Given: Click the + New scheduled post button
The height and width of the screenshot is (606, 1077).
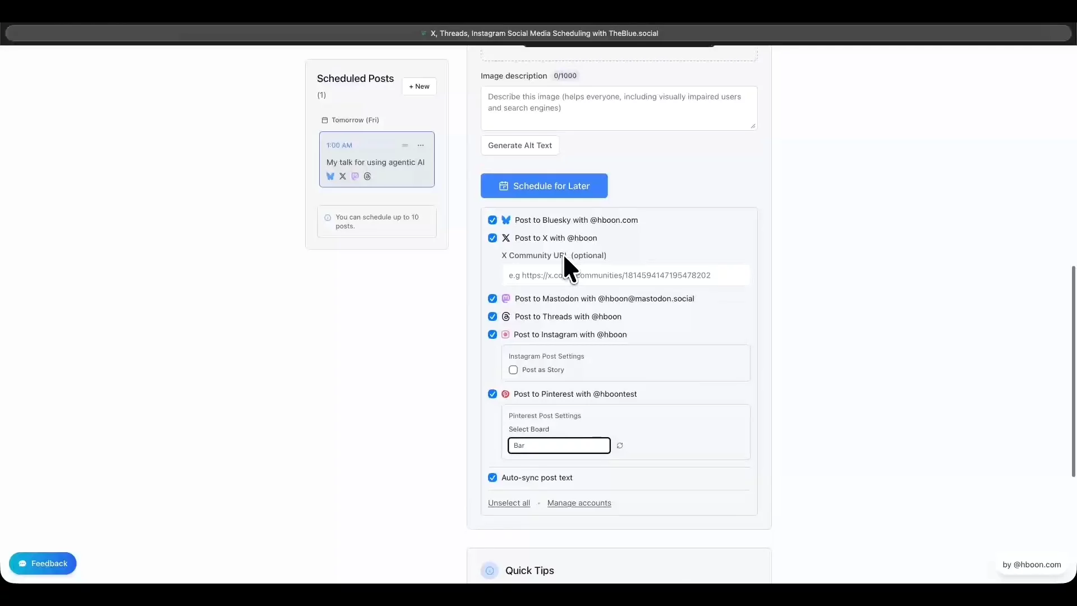Looking at the screenshot, I should coord(419,86).
